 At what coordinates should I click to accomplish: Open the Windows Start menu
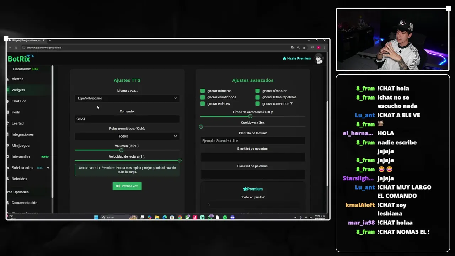click(96, 217)
